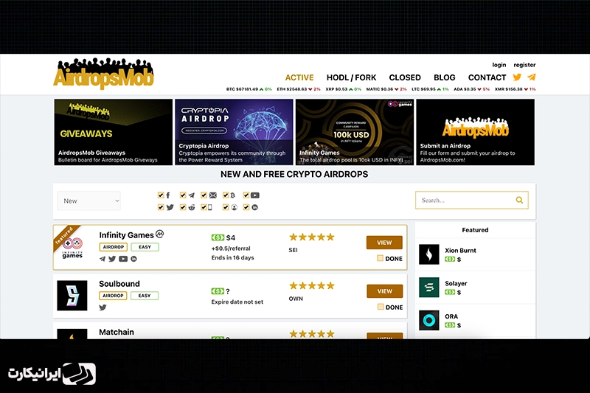Open the ORA featured link
The width and height of the screenshot is (590, 393).
coord(451,316)
